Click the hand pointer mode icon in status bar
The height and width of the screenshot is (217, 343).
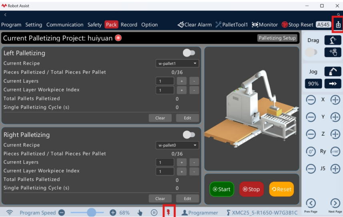[x=140, y=213]
